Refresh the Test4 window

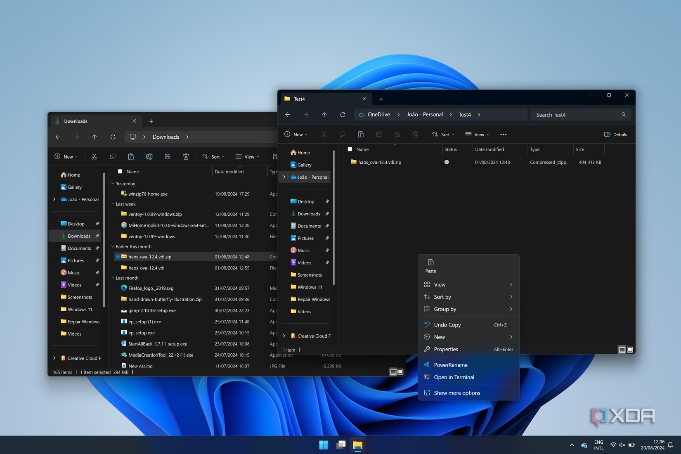343,115
